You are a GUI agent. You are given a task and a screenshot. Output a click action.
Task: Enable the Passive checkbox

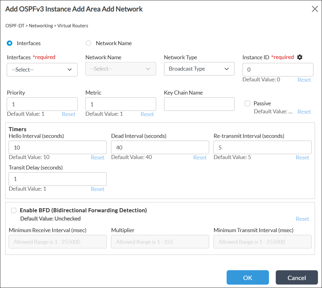[x=247, y=103]
